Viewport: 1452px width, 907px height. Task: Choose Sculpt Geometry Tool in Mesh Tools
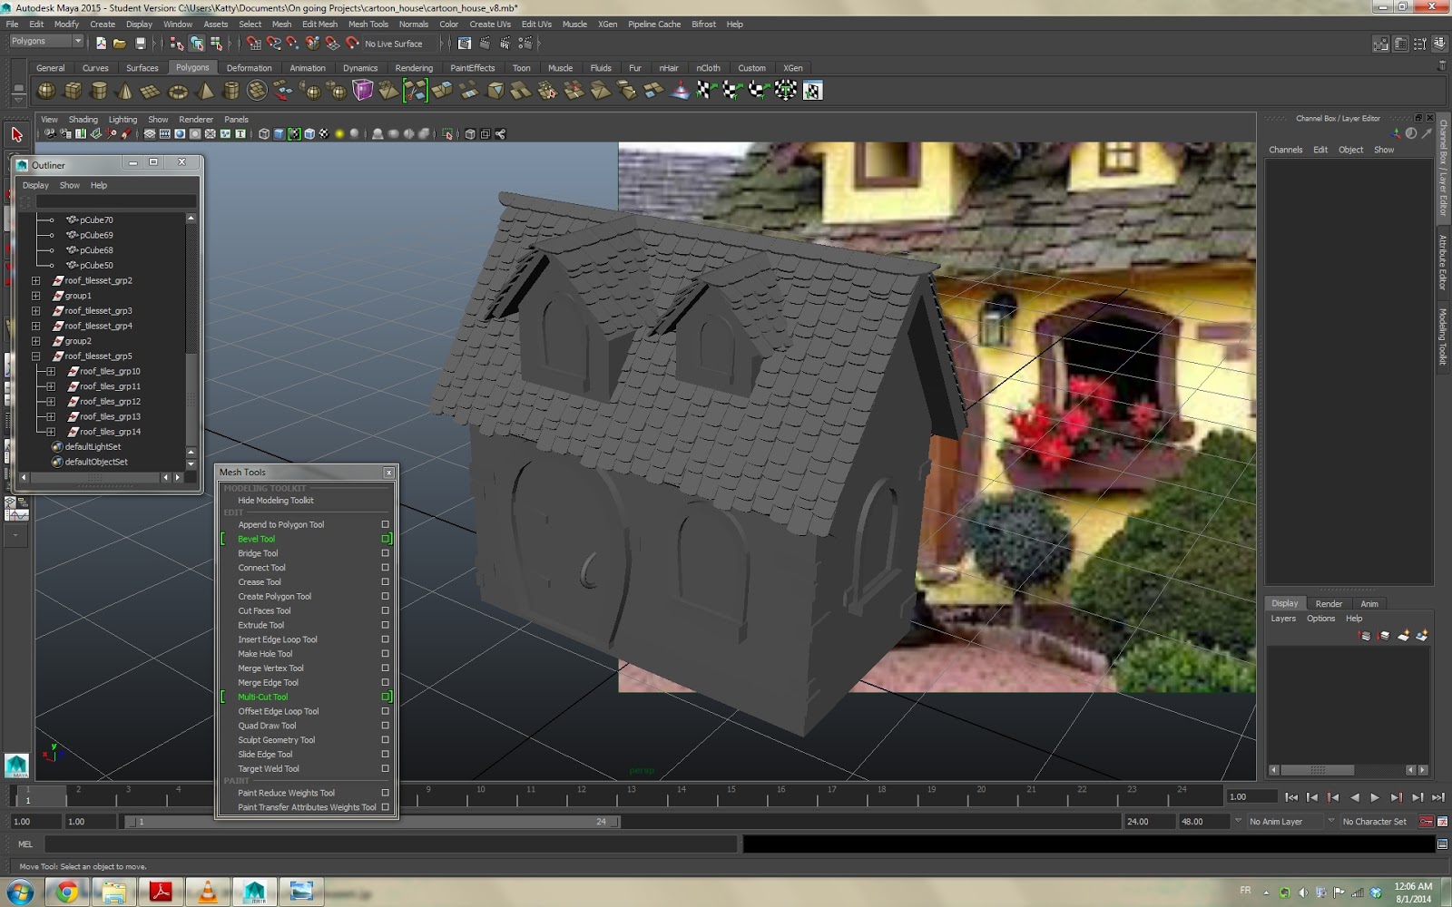[x=277, y=740]
